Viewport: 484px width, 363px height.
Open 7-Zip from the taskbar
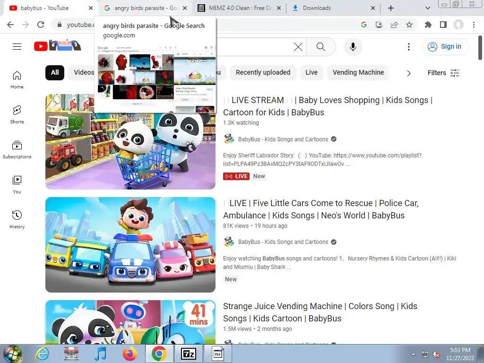pos(188,354)
